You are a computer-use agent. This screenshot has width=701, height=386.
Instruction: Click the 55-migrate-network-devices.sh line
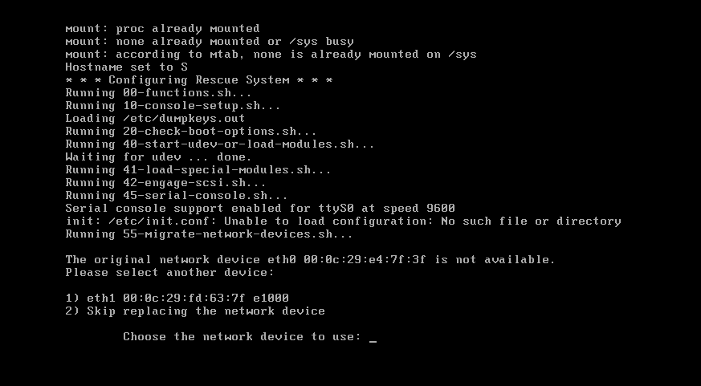click(209, 234)
